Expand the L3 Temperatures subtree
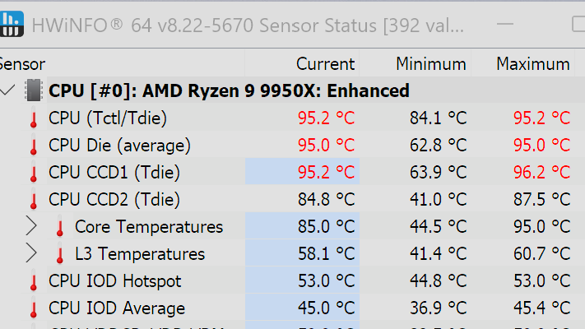The image size is (585, 329). (x=32, y=253)
